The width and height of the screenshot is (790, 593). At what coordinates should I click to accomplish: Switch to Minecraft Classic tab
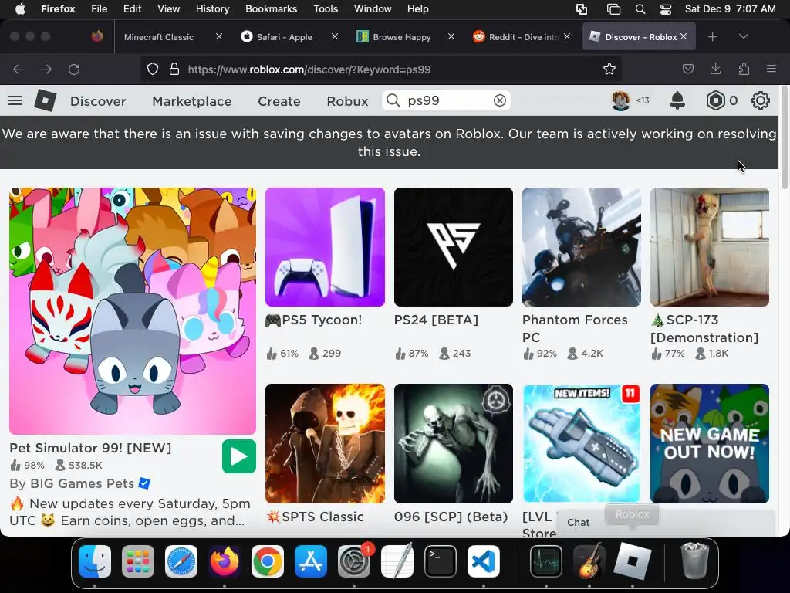(x=159, y=37)
